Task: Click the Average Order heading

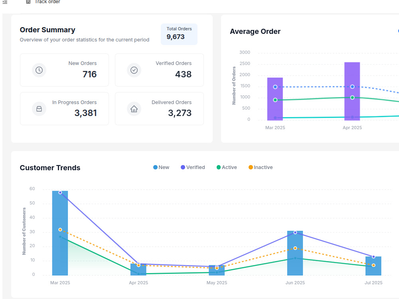Action: (255, 31)
